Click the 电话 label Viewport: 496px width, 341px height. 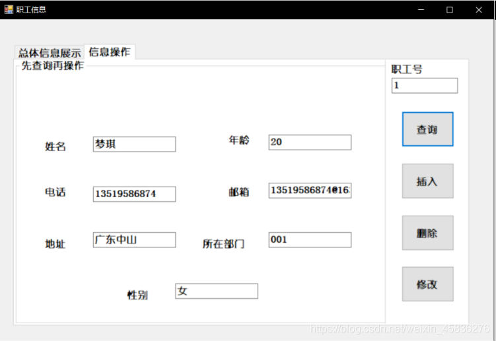point(55,192)
